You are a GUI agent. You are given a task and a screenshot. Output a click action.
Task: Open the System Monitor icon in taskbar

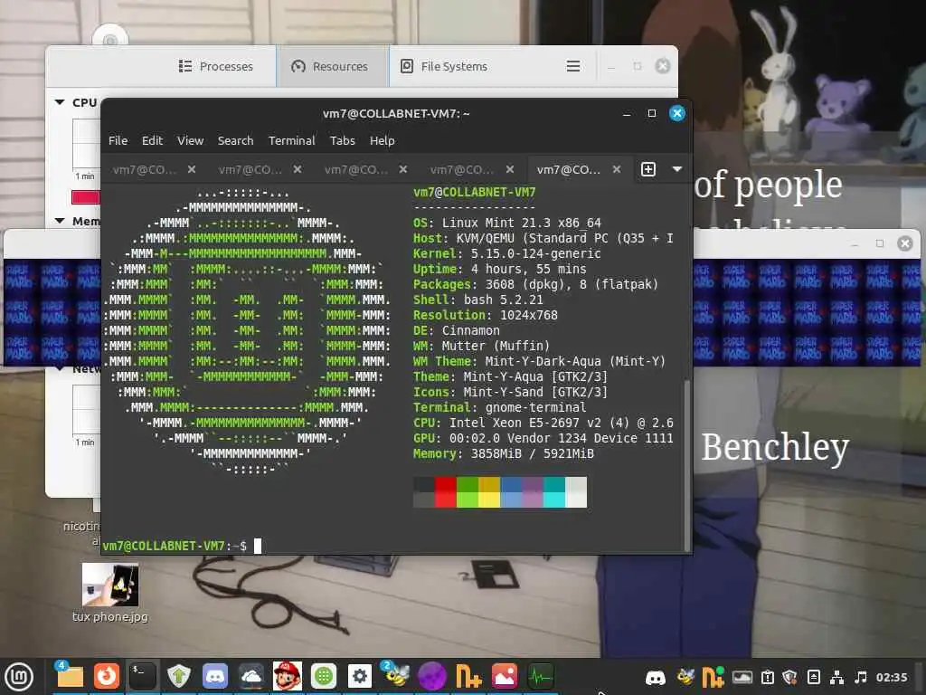coord(541,676)
